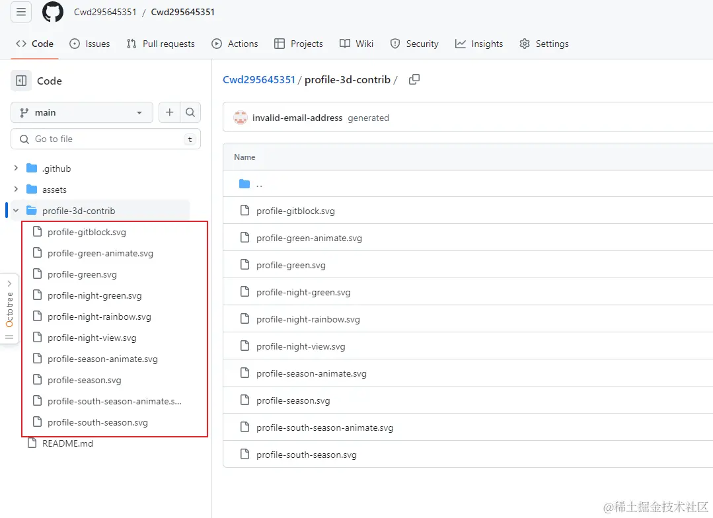Image resolution: width=713 pixels, height=518 pixels.
Task: Click the invalid-email-address avatar image
Action: click(x=240, y=118)
